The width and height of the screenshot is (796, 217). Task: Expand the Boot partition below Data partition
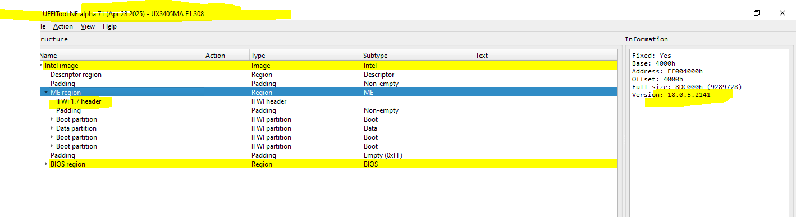point(52,137)
